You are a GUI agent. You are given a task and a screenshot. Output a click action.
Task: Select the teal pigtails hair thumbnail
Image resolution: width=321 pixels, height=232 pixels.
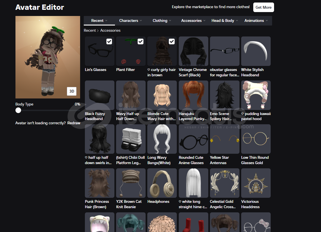tap(131, 222)
